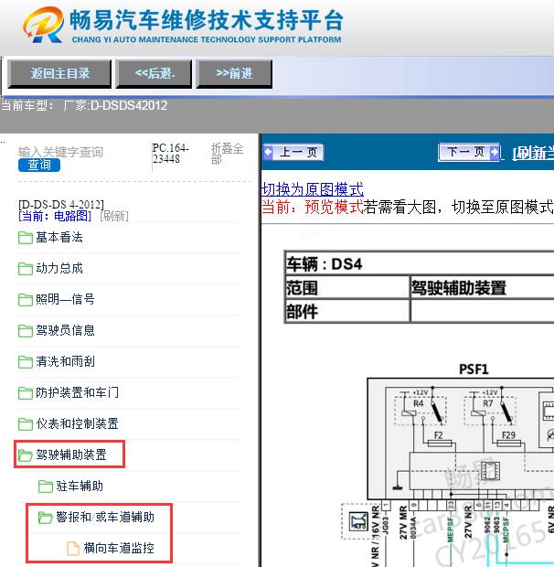Open the 仪表和控制装置 folder icon

26,423
